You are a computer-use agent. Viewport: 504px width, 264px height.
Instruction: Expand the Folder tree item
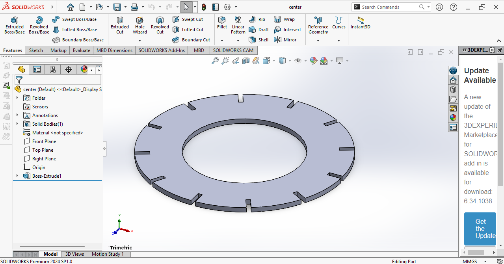(x=17, y=98)
